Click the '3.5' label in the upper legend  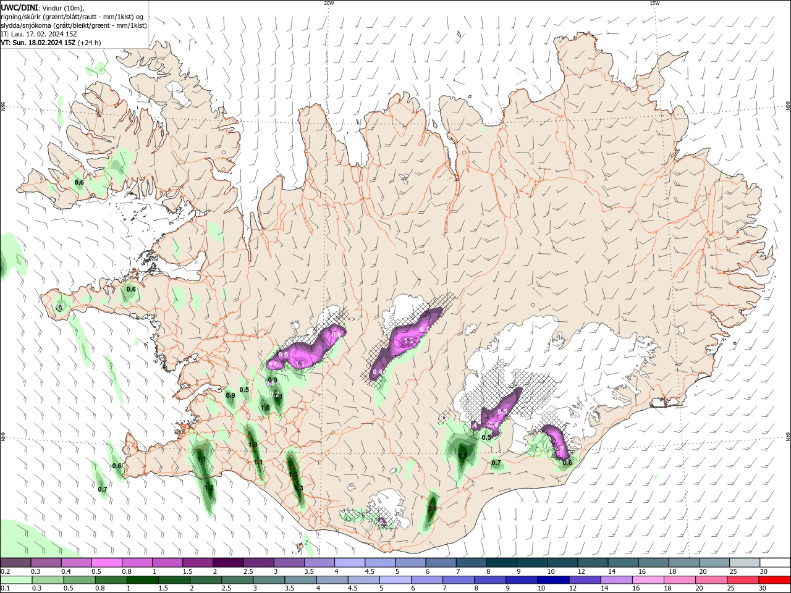308,571
